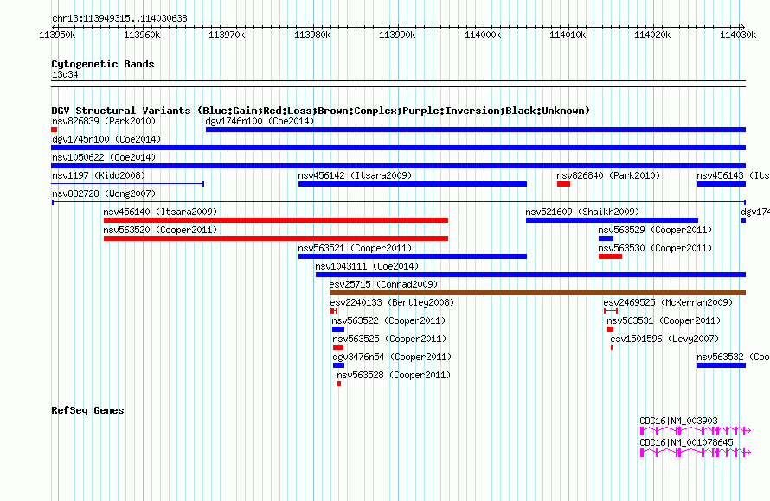The height and width of the screenshot is (501, 770).
Task: Click the dgv1746n100 (Coe2014) blue gain bar
Action: click(476, 130)
